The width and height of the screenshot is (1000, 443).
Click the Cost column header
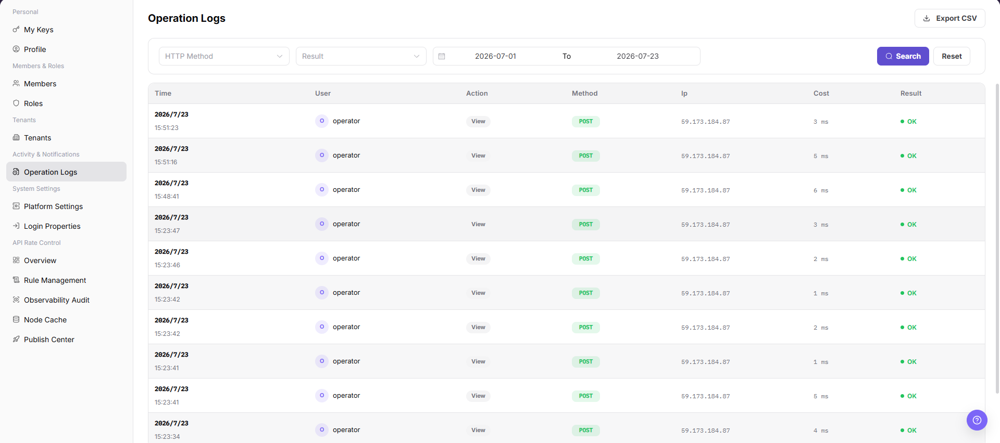[821, 93]
